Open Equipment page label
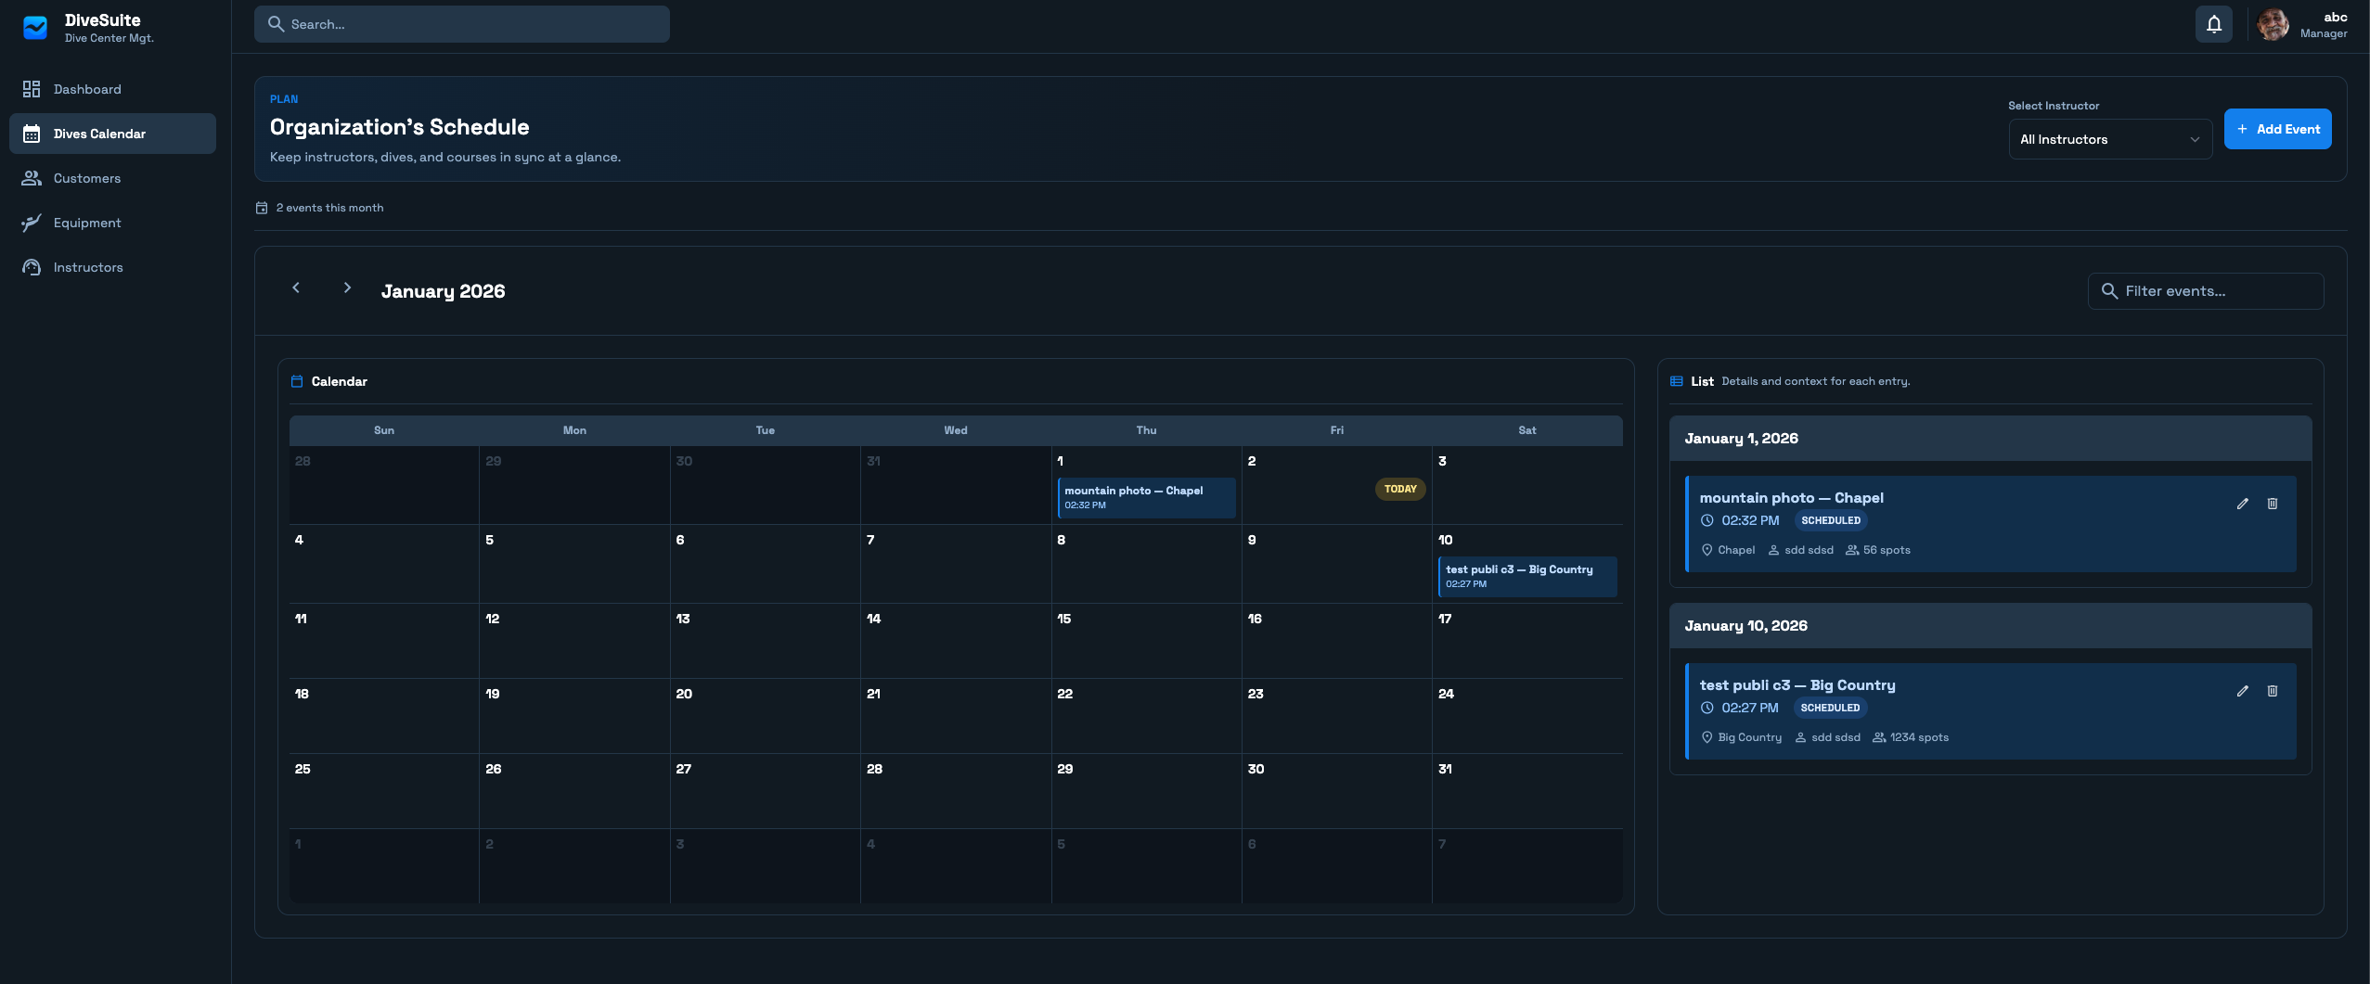The image size is (2370, 984). pyautogui.click(x=87, y=223)
